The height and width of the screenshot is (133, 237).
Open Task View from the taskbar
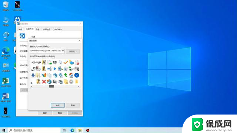tap(64, 130)
